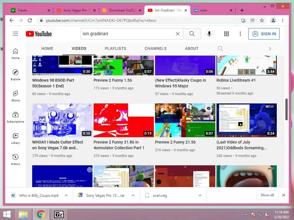Click the magnifier search button
This screenshot has width=294, height=220.
(x=192, y=34)
